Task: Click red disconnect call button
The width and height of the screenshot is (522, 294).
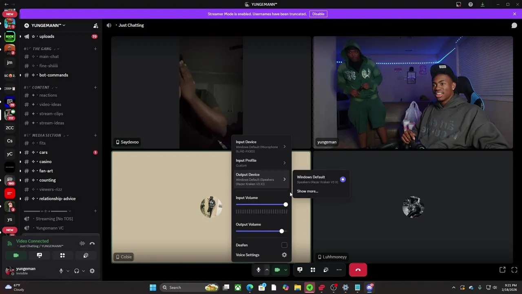Action: [x=358, y=270]
